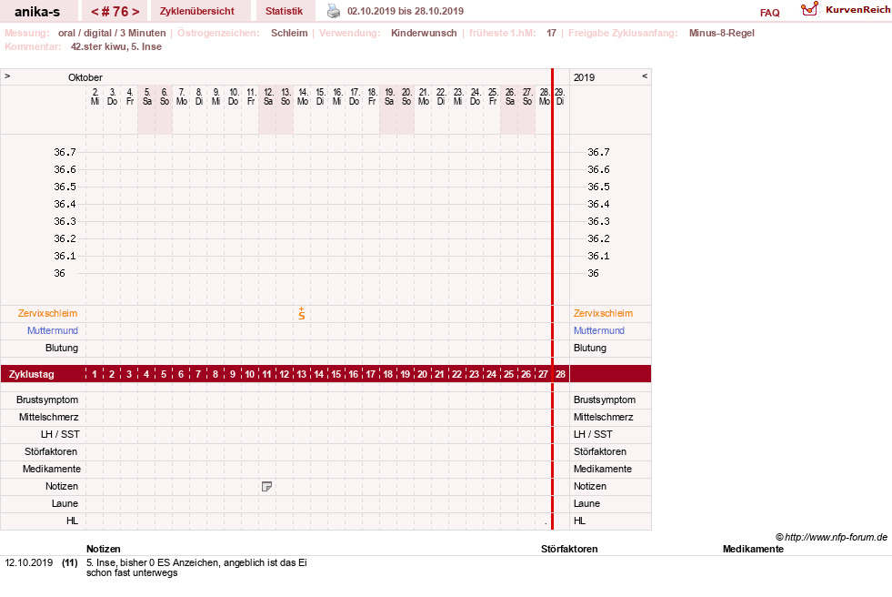This screenshot has width=892, height=597.
Task: Click the Störfaktoren heading below the chart
Action: [x=569, y=549]
